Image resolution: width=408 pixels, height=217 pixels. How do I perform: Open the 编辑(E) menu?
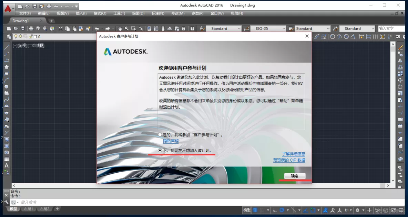[x=44, y=13]
